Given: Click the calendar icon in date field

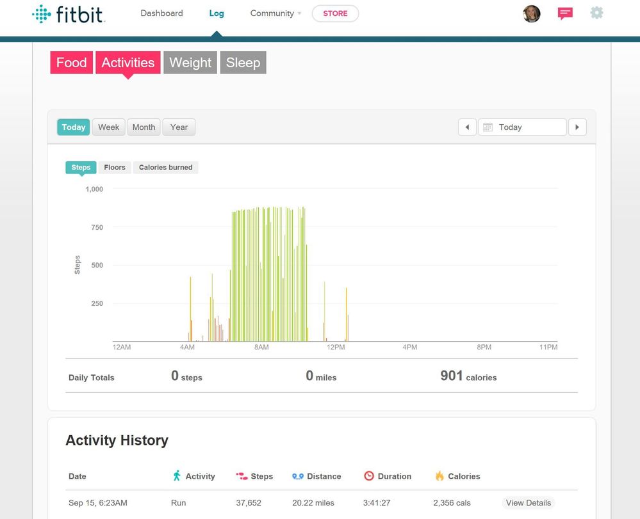Looking at the screenshot, I should point(488,127).
